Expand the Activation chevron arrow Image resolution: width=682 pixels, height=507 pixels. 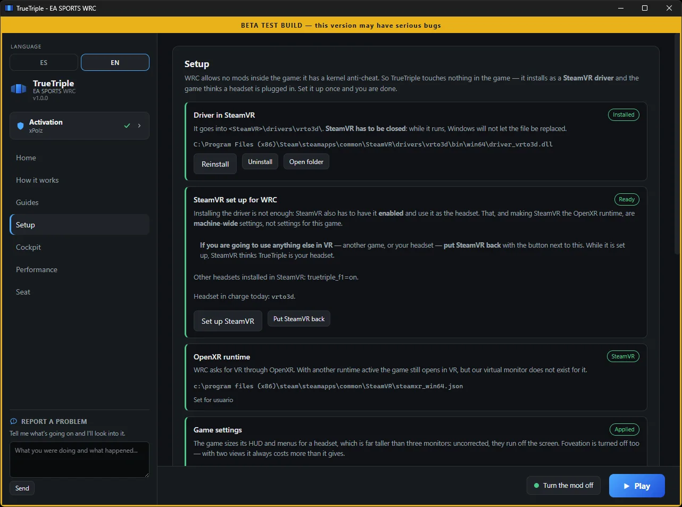click(139, 126)
